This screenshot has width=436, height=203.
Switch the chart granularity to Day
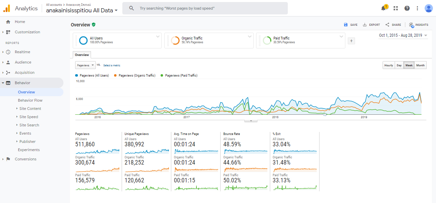pyautogui.click(x=399, y=65)
